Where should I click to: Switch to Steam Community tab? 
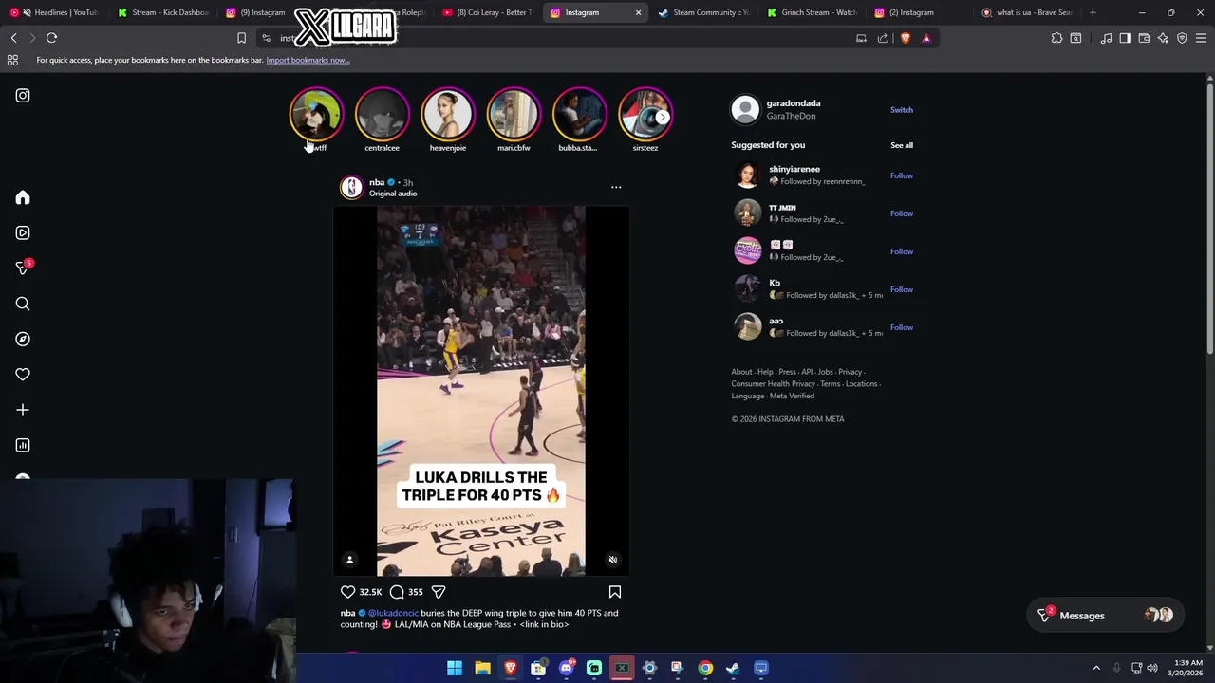pyautogui.click(x=707, y=12)
